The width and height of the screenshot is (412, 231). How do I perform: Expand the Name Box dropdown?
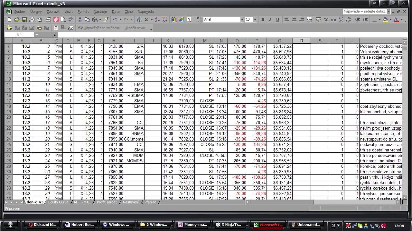37,35
